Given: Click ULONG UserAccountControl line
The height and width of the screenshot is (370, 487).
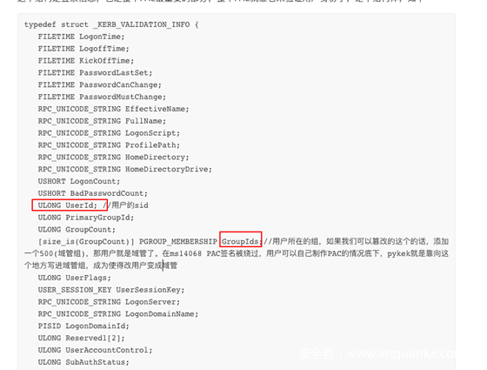Looking at the screenshot, I should [95, 350].
